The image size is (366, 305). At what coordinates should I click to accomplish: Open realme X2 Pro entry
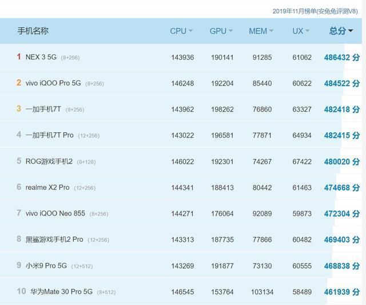(x=47, y=188)
